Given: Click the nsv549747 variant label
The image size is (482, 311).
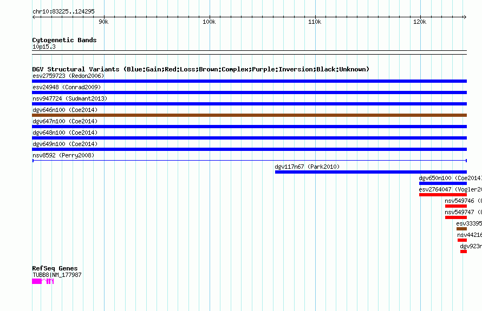Looking at the screenshot, I should [463, 212].
